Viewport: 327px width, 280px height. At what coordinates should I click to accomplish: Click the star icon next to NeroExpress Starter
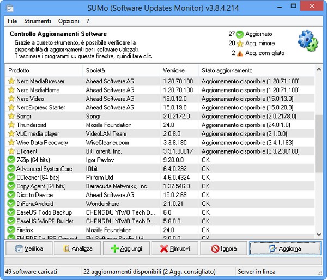(x=11, y=107)
